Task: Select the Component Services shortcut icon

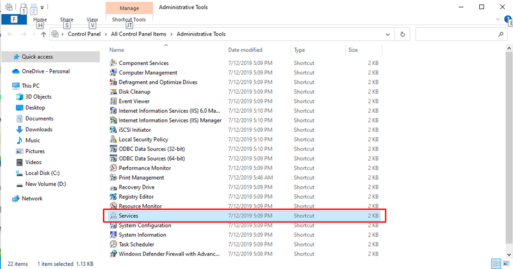Action: 113,63
